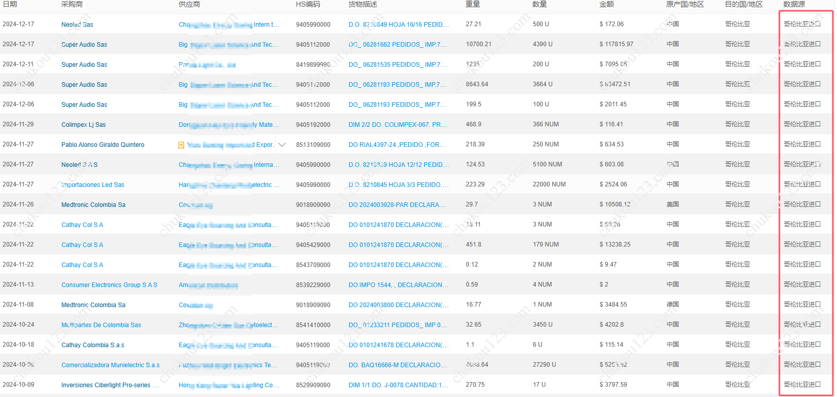837x397 pixels.
Task: Select the date 2024-11-13
Action: point(18,285)
